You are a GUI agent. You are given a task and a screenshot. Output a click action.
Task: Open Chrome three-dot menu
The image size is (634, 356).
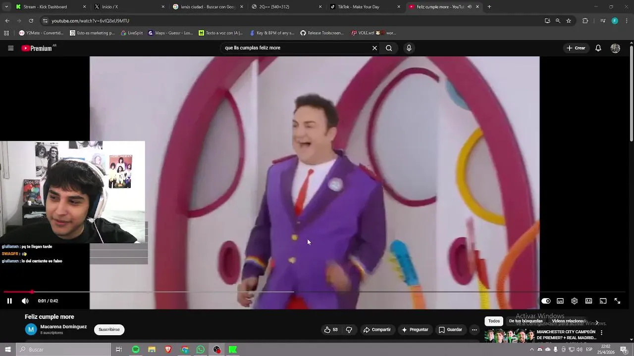coord(627,21)
